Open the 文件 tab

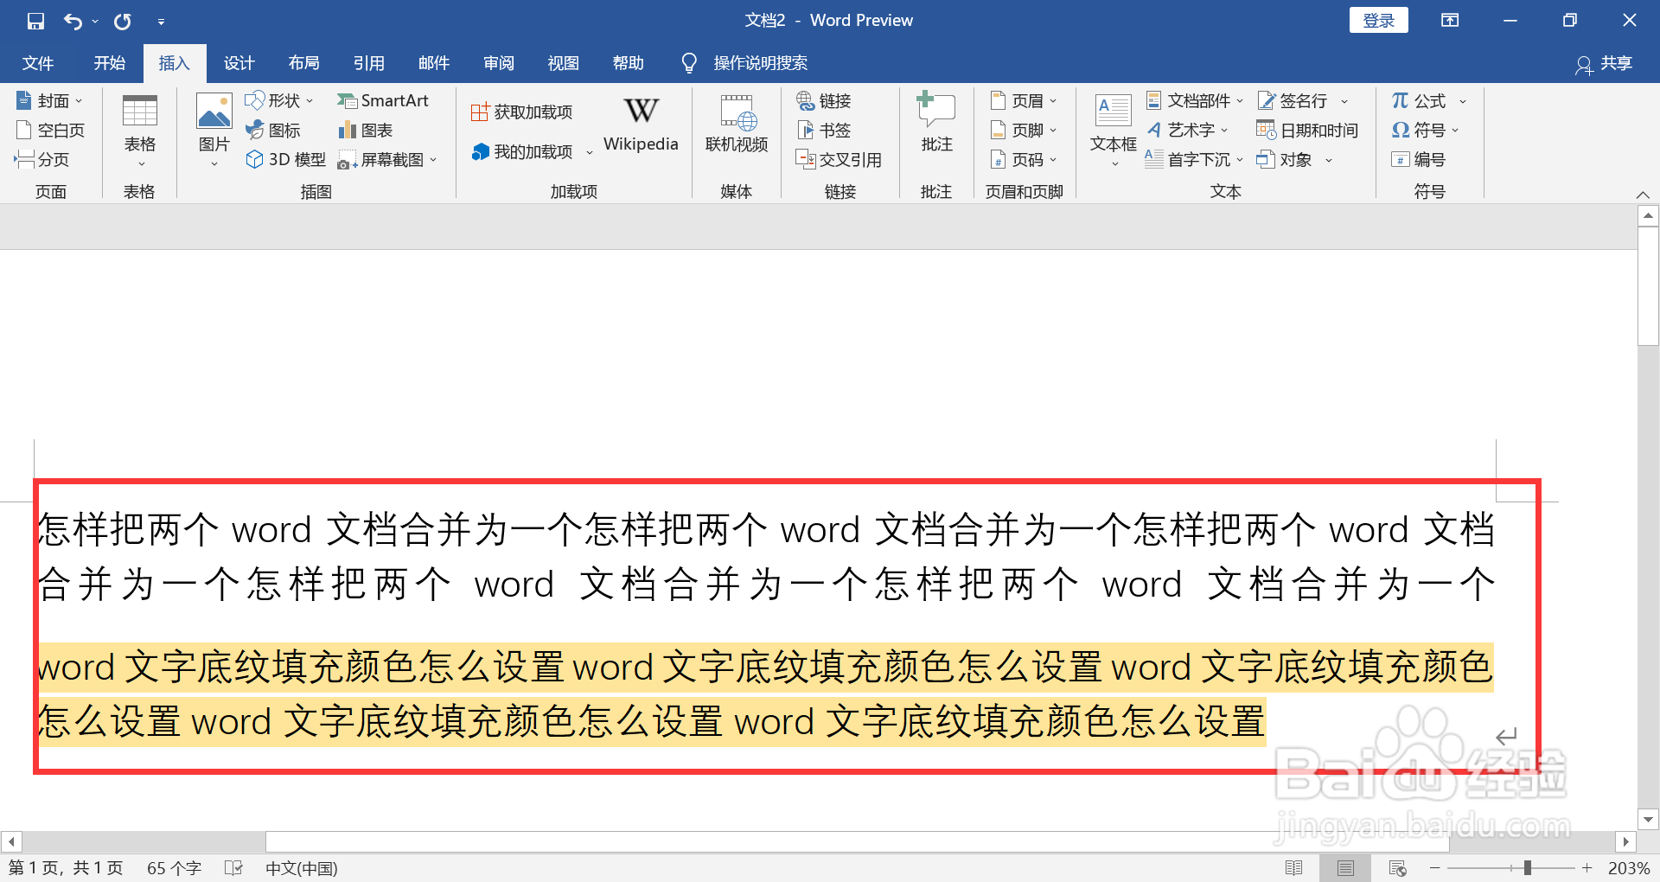coord(37,63)
